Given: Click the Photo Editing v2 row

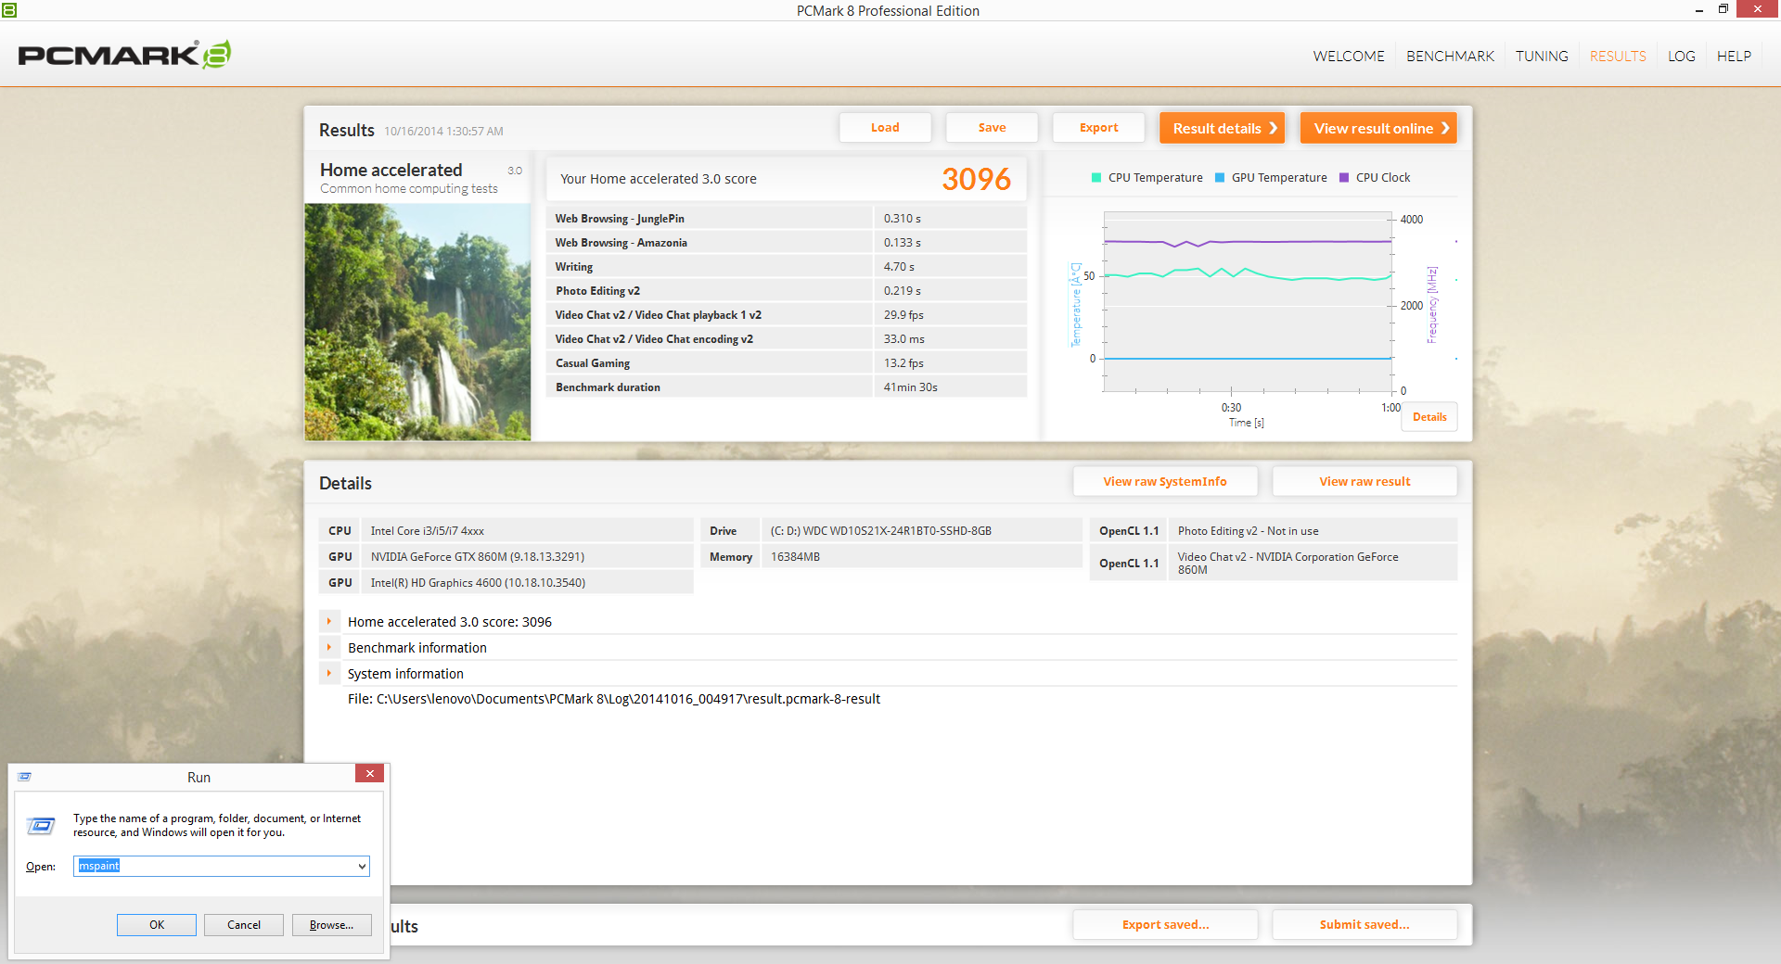Looking at the screenshot, I should tap(787, 291).
